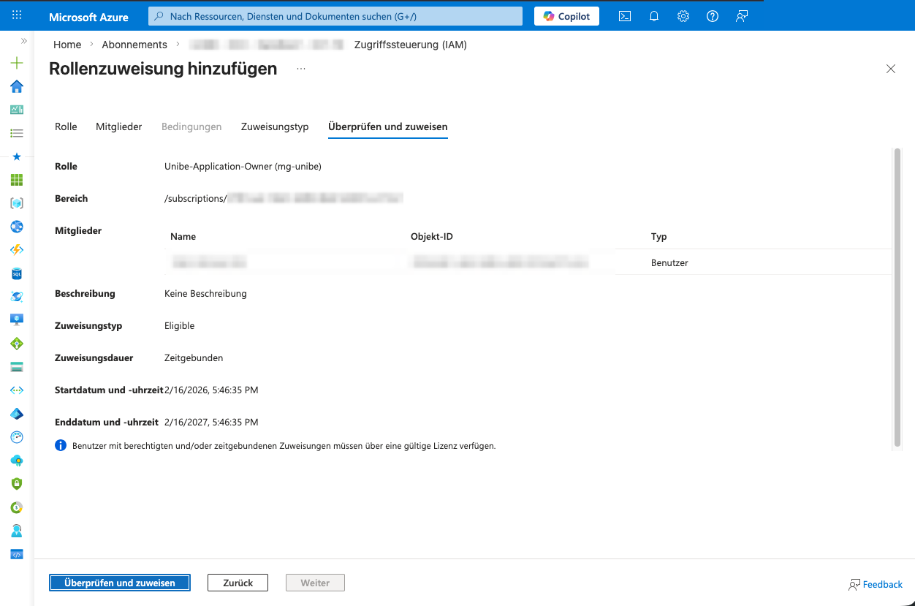
Task: Open the portal settings gear
Action: click(x=683, y=15)
